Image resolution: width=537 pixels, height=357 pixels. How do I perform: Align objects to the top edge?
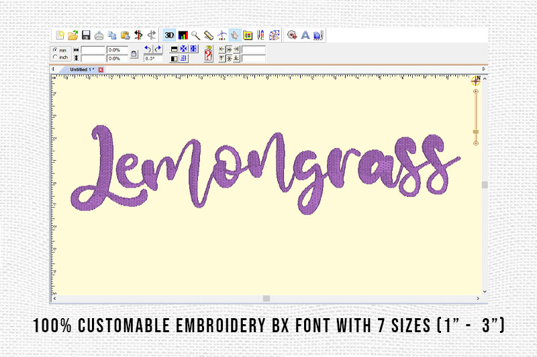pos(222,58)
